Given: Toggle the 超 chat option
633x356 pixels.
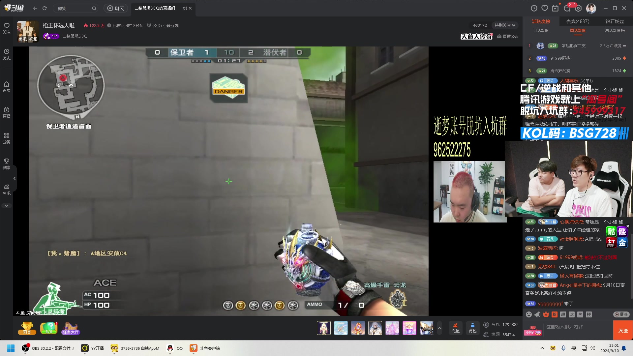Looking at the screenshot, I should click(x=563, y=314).
